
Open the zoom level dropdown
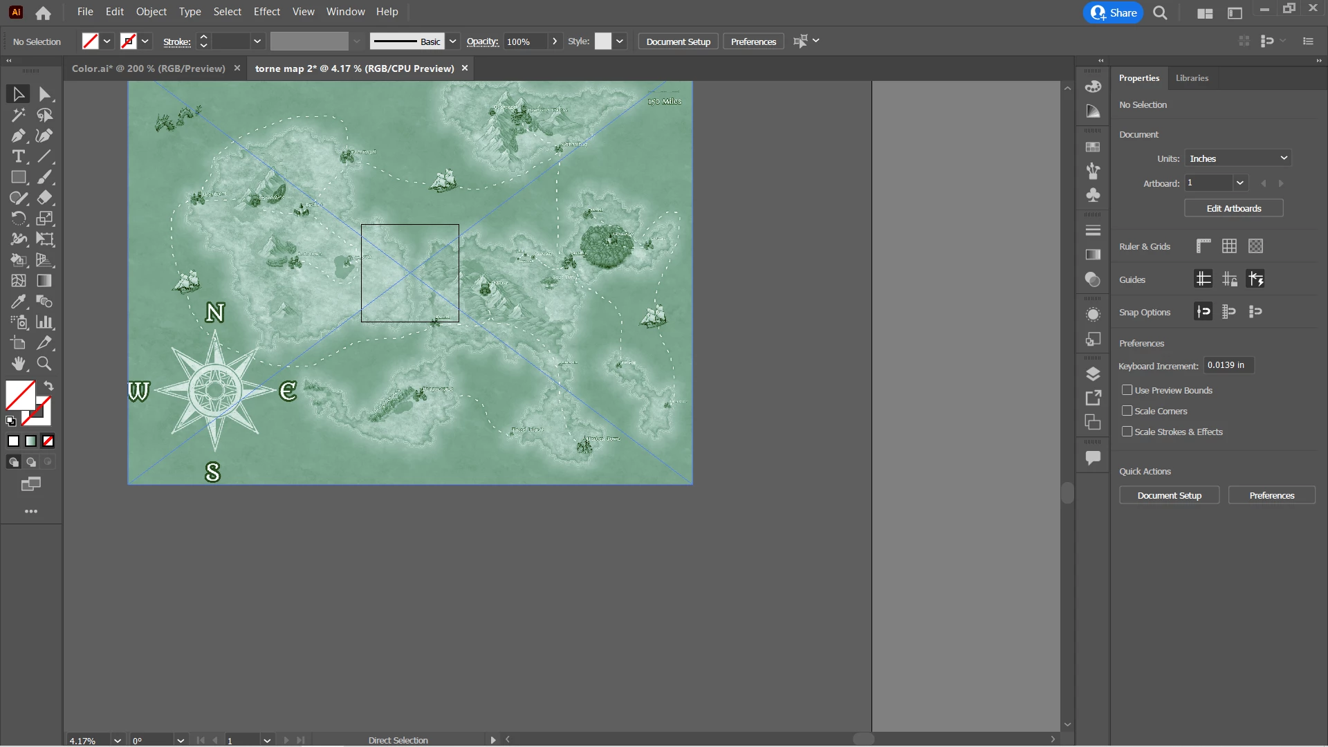click(x=118, y=740)
